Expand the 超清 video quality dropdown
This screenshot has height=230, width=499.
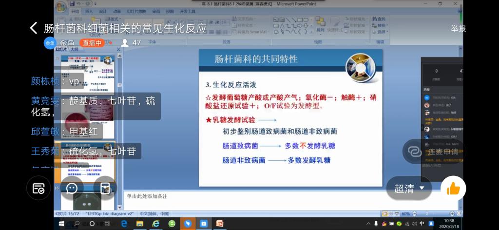click(409, 189)
